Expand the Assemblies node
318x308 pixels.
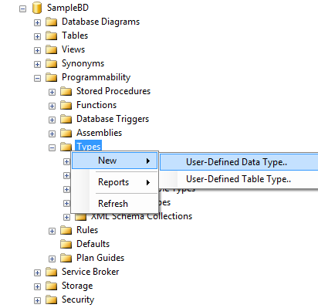52,134
